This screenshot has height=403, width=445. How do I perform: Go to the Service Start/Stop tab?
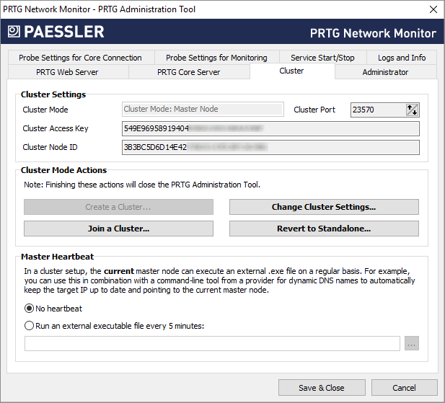(322, 58)
